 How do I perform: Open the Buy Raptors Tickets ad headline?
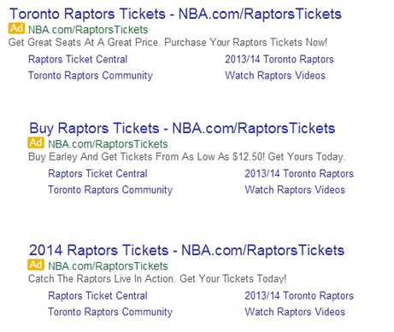coord(182,128)
